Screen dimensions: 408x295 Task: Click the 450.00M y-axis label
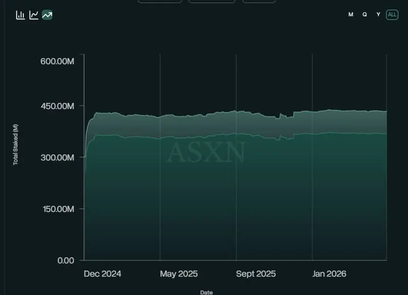pos(57,106)
